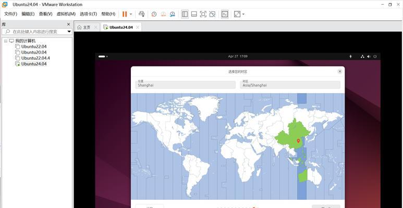Image resolution: width=403 pixels, height=208 pixels.
Task: Toggle the thumbnail bar view icon
Action: pyautogui.click(x=194, y=14)
